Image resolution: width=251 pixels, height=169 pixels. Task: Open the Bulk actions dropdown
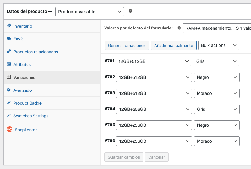(x=218, y=45)
